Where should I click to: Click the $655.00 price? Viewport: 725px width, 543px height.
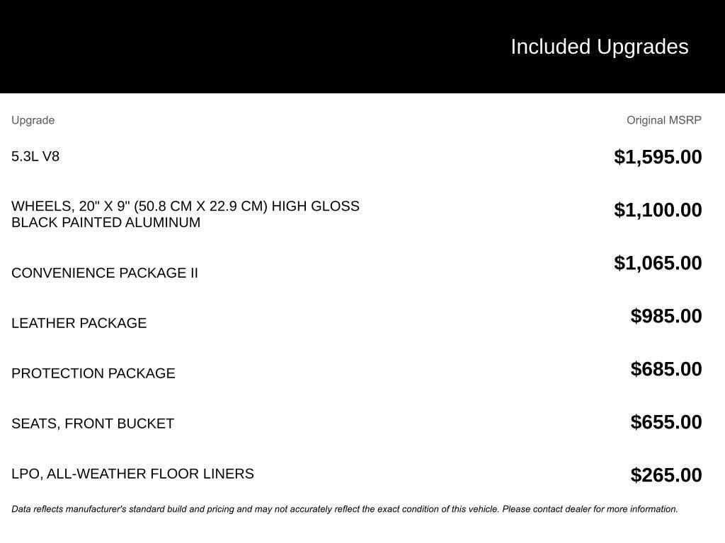pyautogui.click(x=666, y=422)
